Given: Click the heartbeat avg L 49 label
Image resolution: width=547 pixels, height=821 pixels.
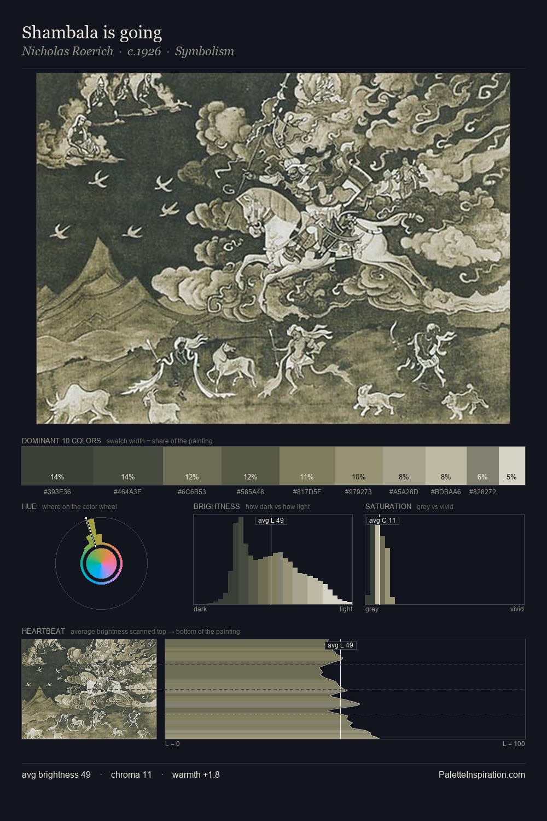Looking at the screenshot, I should click(341, 645).
